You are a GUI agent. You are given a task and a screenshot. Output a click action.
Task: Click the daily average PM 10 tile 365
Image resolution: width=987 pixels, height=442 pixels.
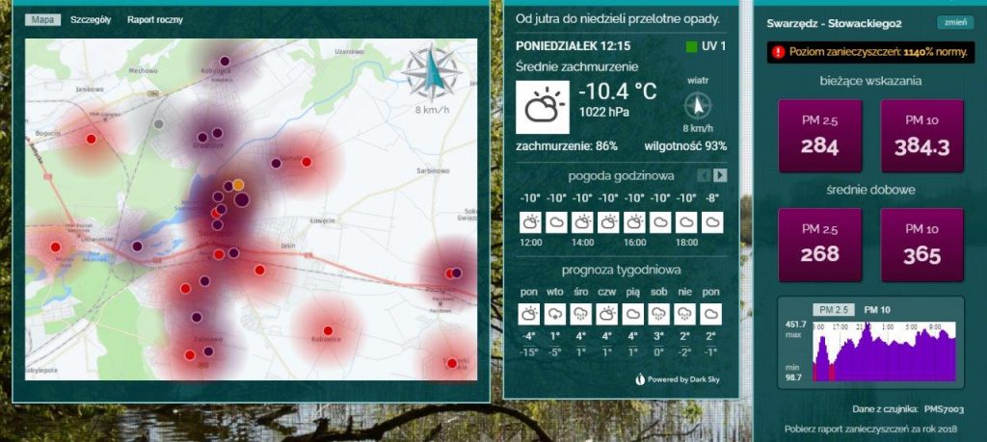tap(921, 245)
